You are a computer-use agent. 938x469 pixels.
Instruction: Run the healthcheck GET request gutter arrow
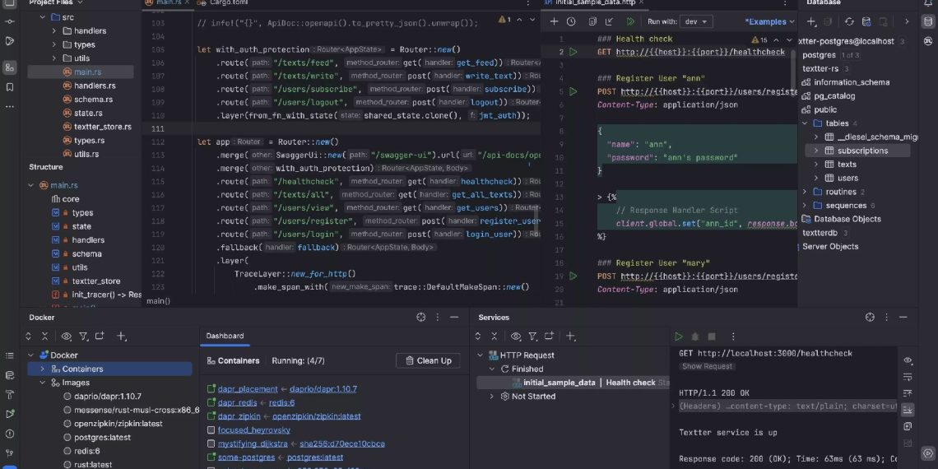pyautogui.click(x=573, y=52)
